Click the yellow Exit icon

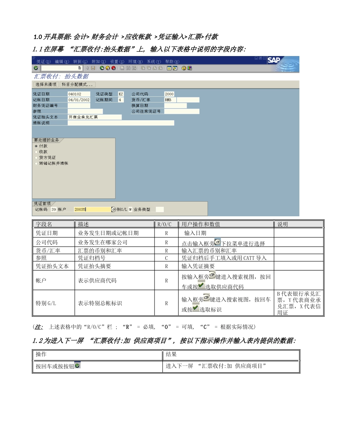108,68
